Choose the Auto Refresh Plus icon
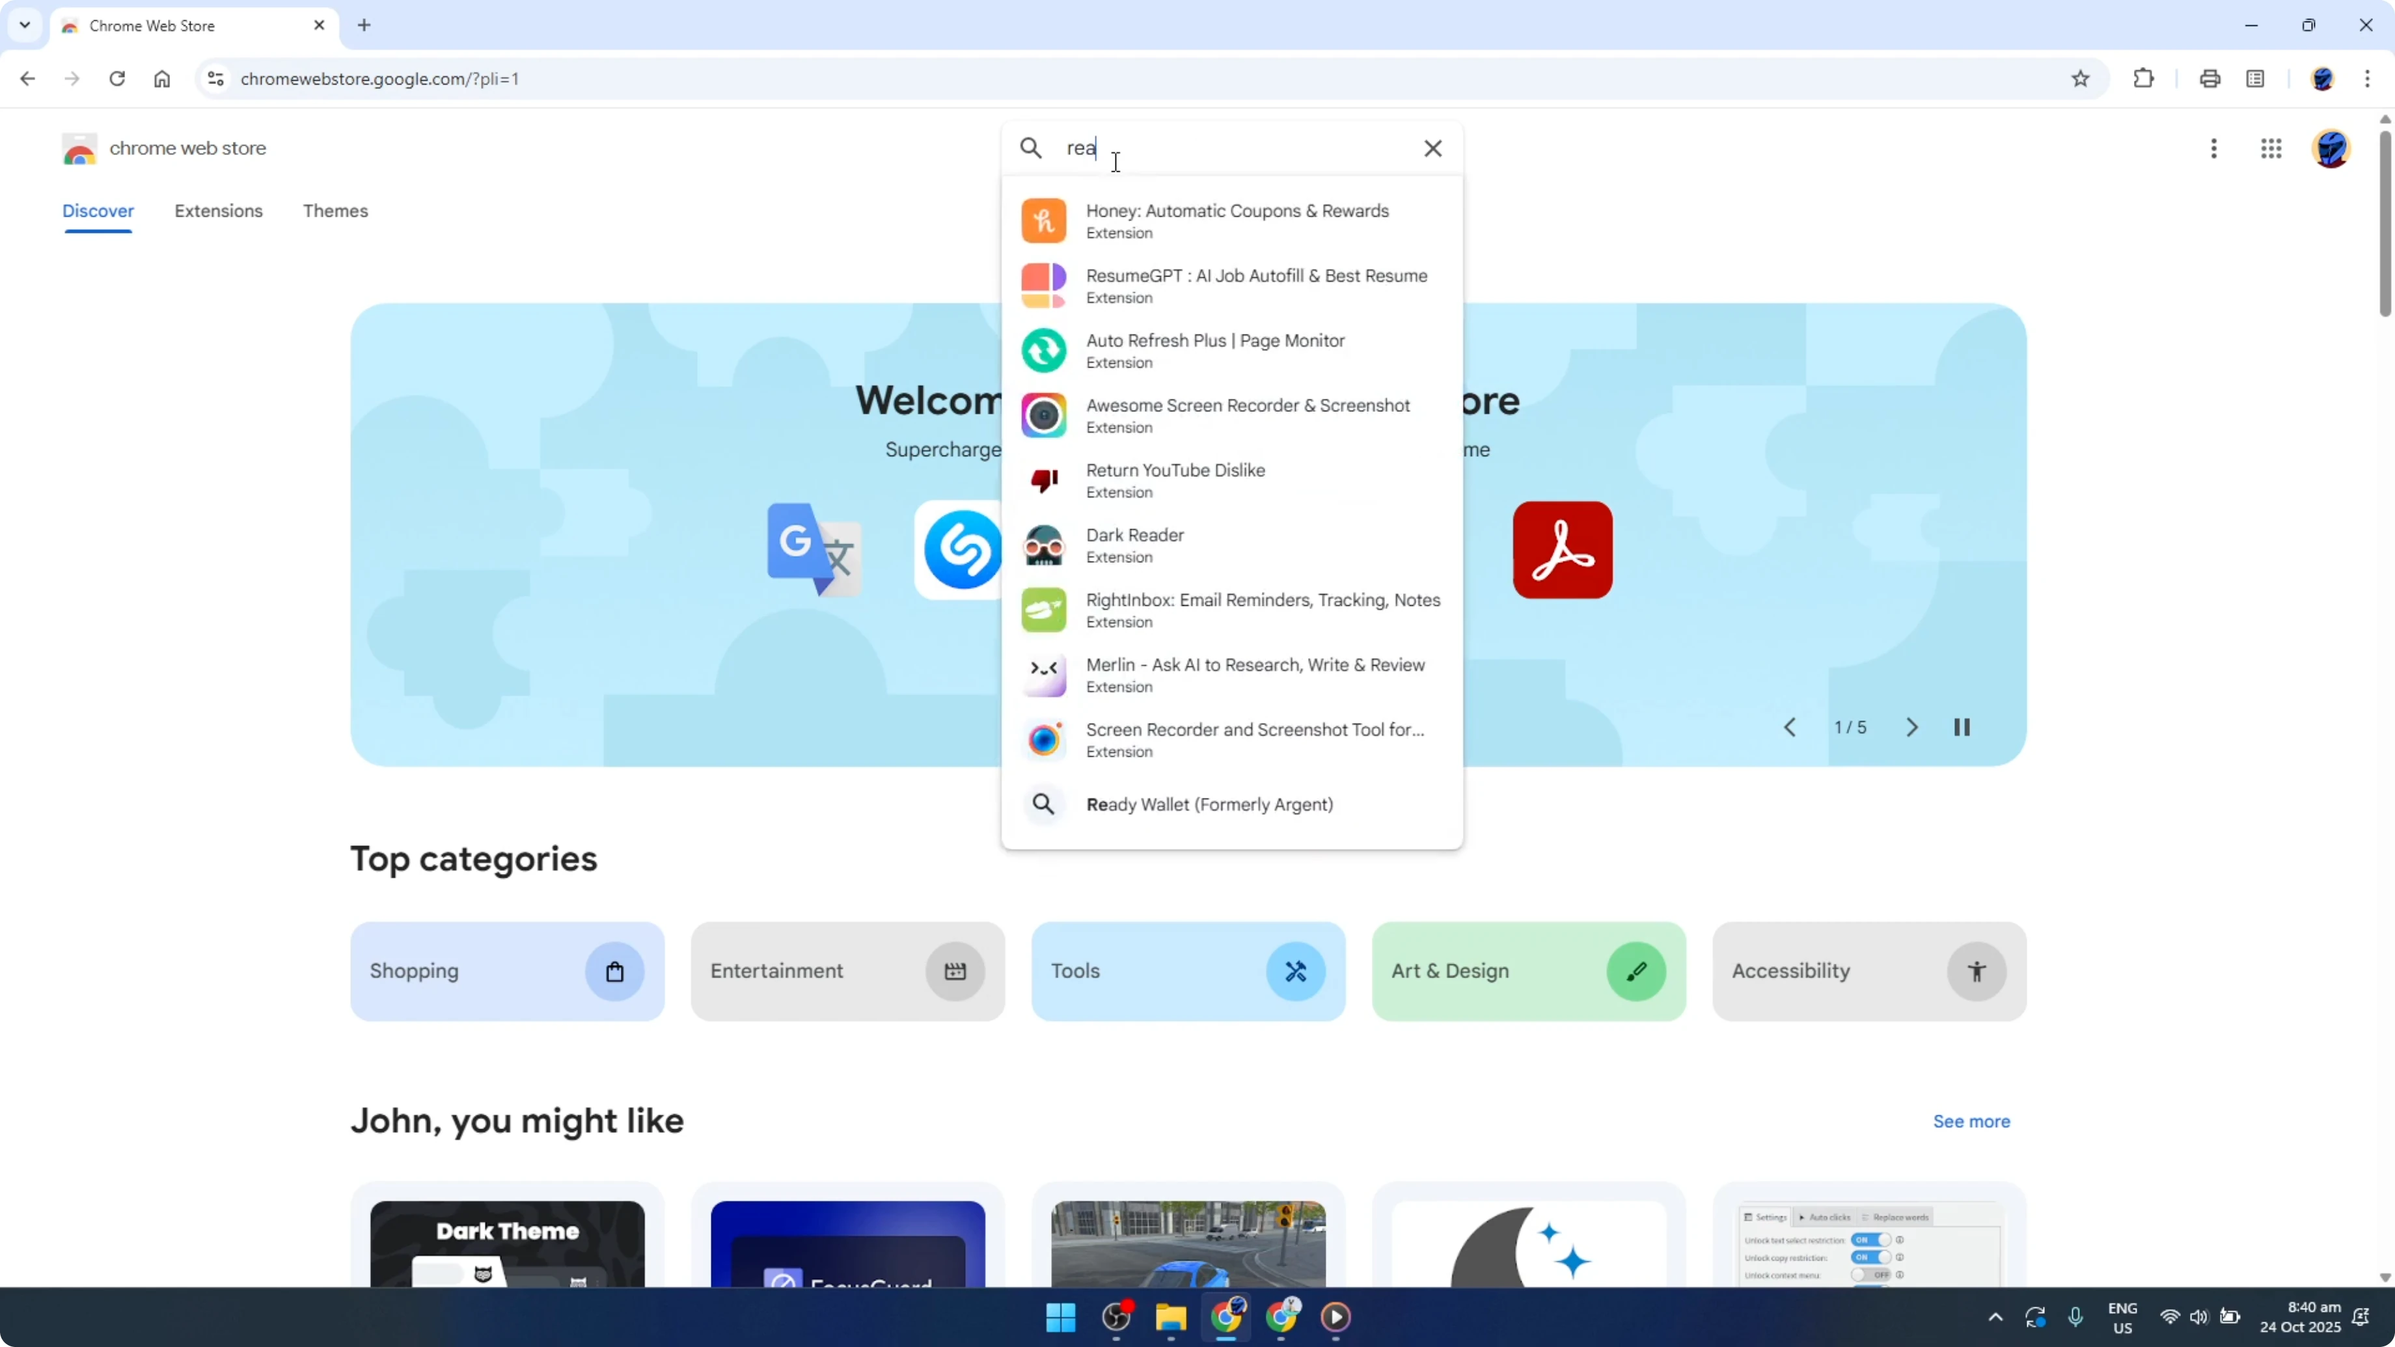The image size is (2395, 1347). point(1043,351)
